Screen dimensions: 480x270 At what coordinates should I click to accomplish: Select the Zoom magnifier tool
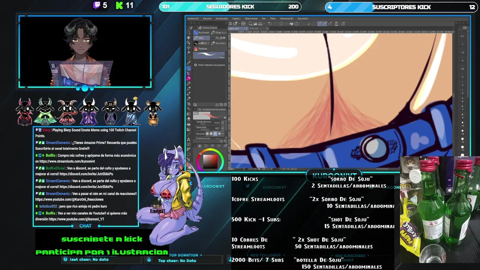coord(188,33)
